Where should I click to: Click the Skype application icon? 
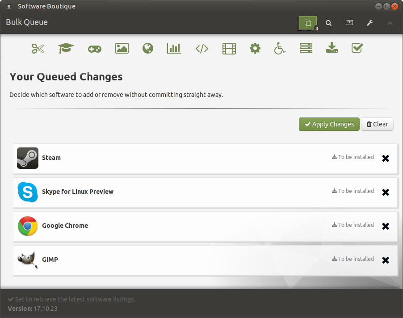coord(28,192)
